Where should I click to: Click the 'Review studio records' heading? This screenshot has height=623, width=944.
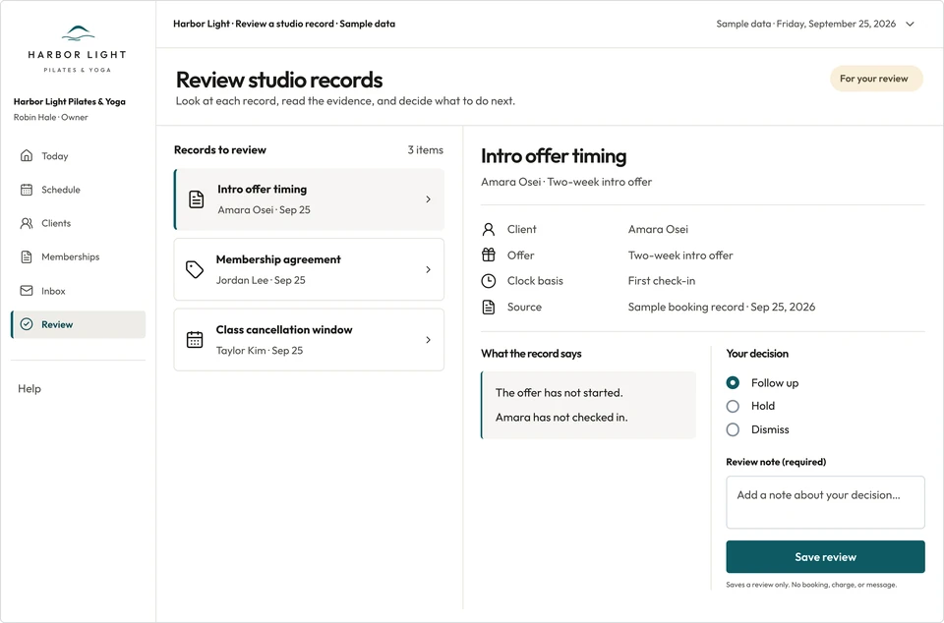coord(279,80)
